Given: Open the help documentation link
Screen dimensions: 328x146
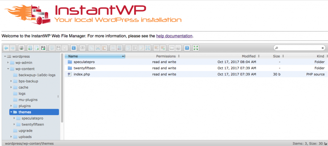Looking at the screenshot, I should (x=174, y=36).
